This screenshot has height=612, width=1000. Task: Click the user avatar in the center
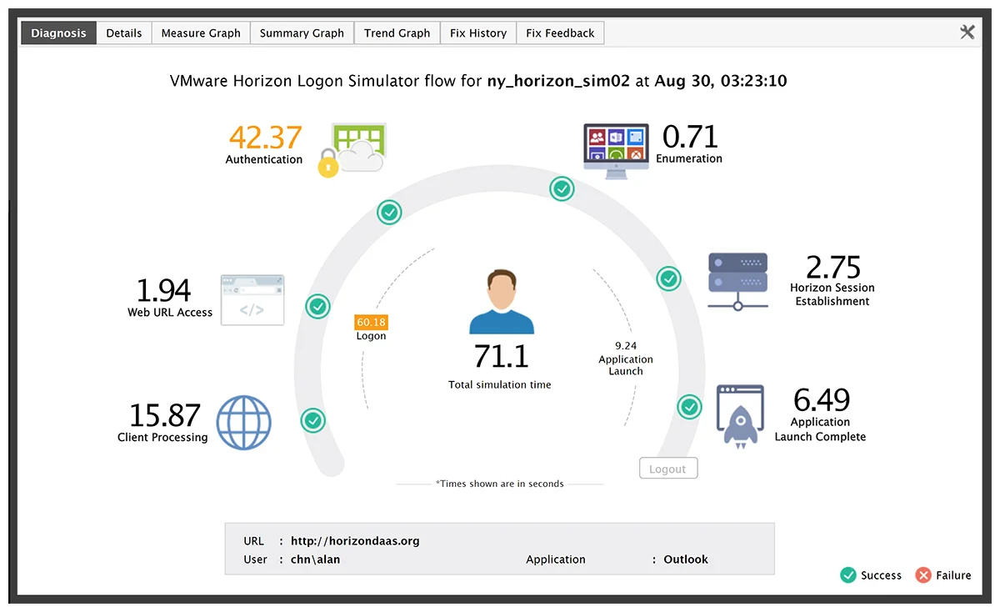501,301
